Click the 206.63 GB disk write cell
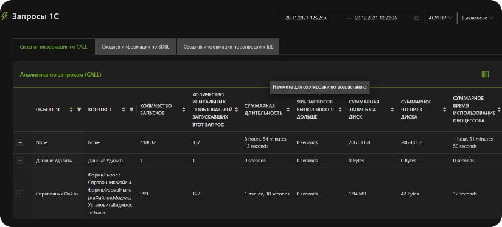 (359, 143)
